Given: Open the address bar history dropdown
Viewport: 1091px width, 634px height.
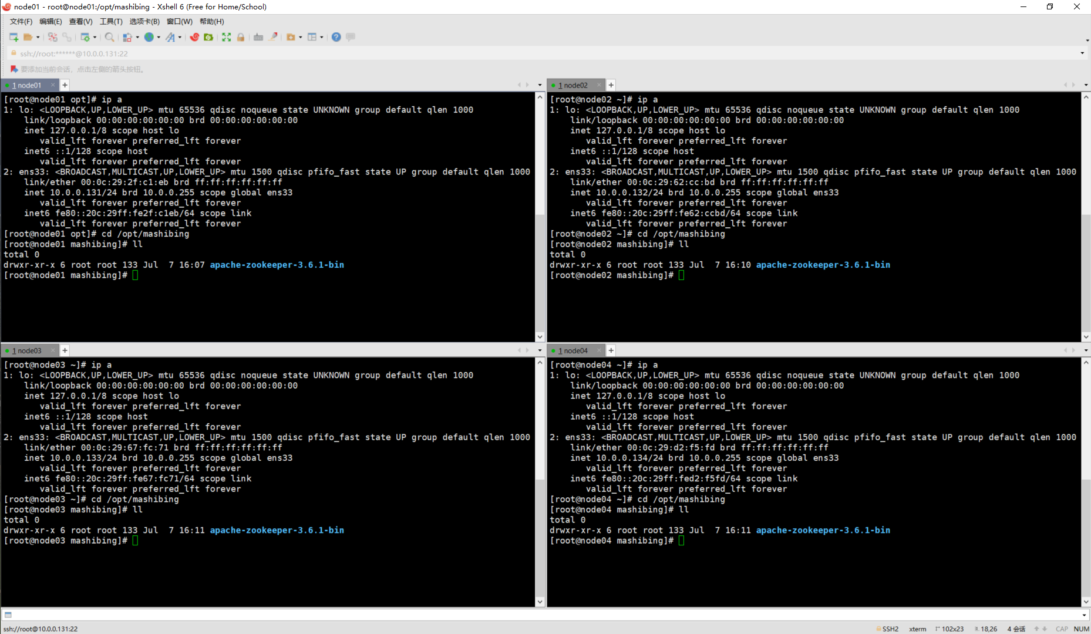Looking at the screenshot, I should point(1082,53).
